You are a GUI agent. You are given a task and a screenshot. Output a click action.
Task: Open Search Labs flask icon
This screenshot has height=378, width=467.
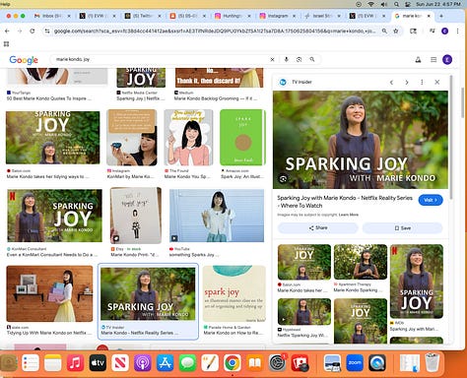(418, 59)
